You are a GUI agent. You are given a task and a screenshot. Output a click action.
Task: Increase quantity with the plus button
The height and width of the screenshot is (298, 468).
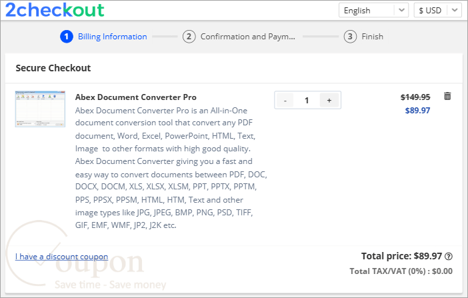(329, 100)
